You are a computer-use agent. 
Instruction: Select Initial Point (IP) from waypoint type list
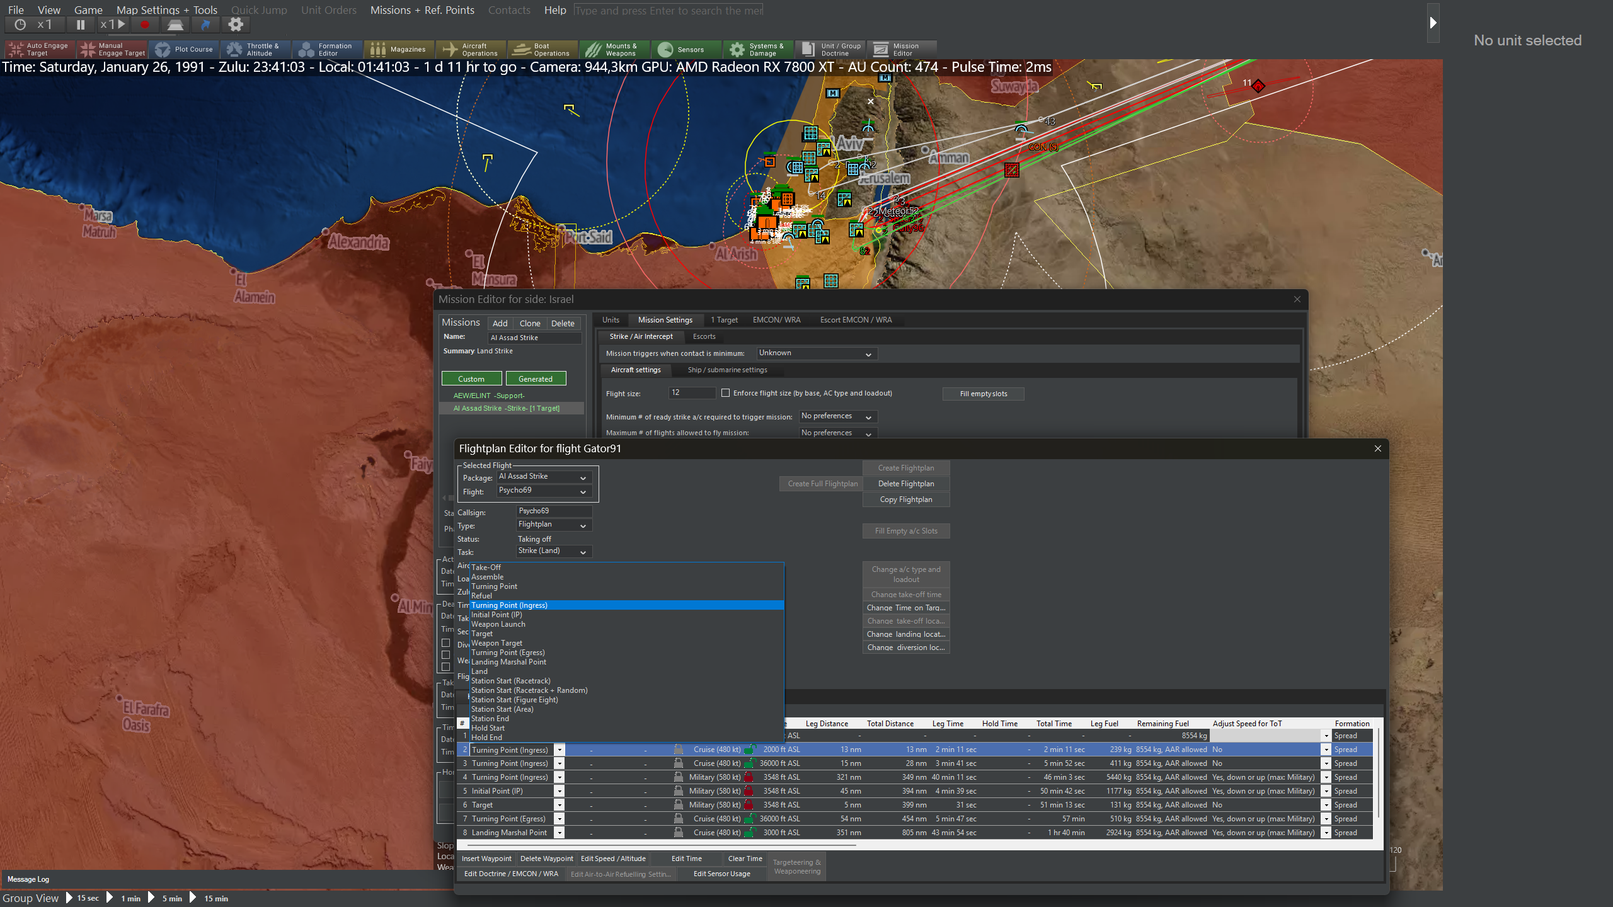tap(627, 615)
